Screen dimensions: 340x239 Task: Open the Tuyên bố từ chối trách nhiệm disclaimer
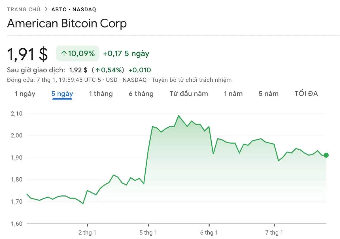192,80
